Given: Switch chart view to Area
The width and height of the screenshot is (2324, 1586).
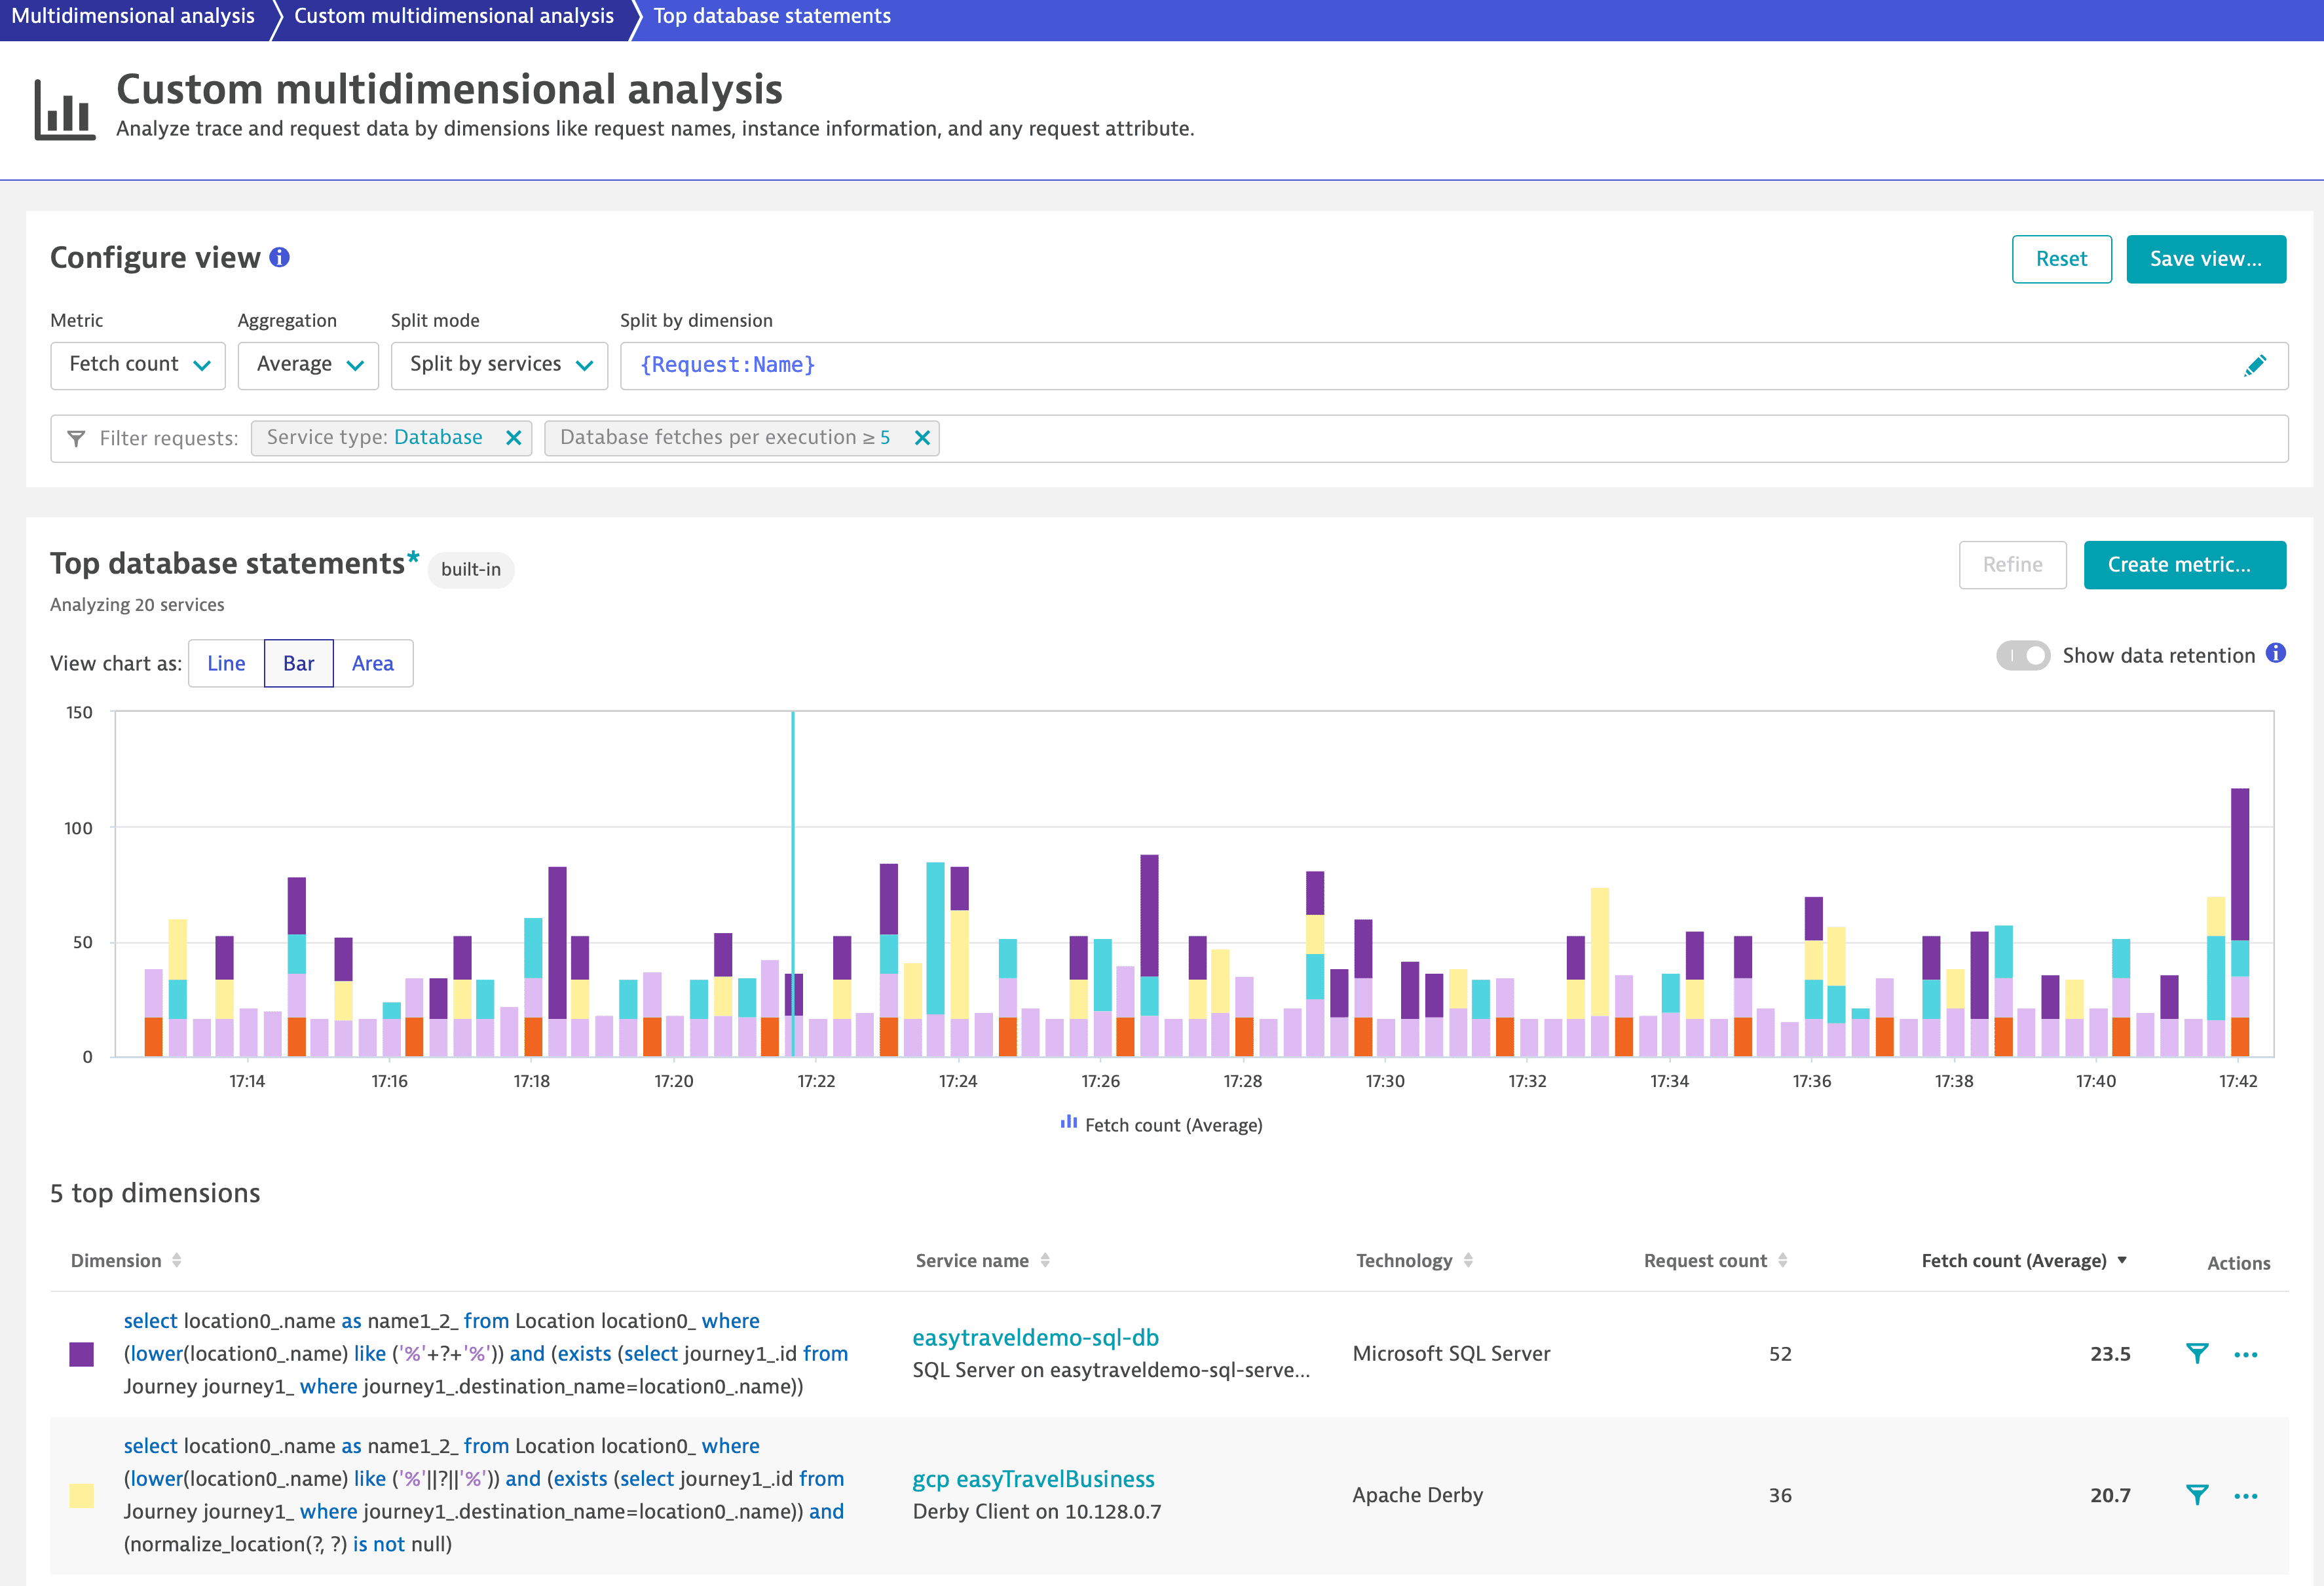Looking at the screenshot, I should 372,663.
